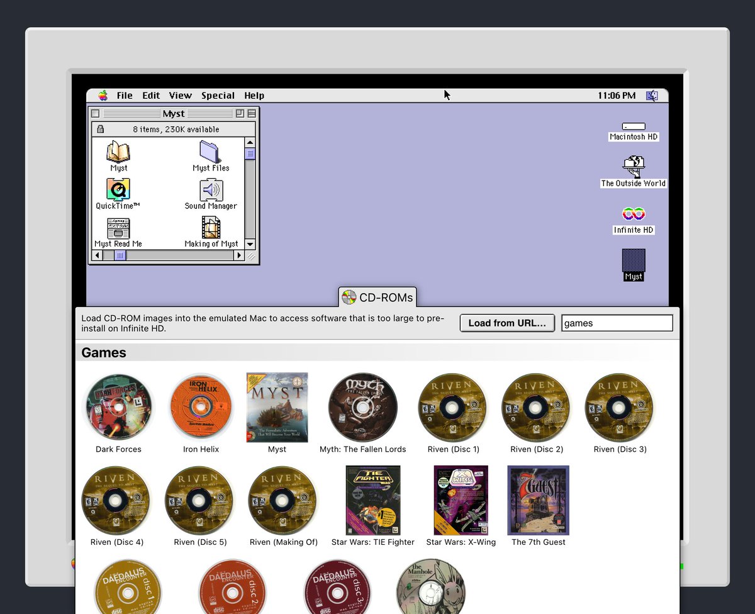This screenshot has height=614, width=755.
Task: Collapse the Myst window with windowshade box
Action: pos(252,113)
